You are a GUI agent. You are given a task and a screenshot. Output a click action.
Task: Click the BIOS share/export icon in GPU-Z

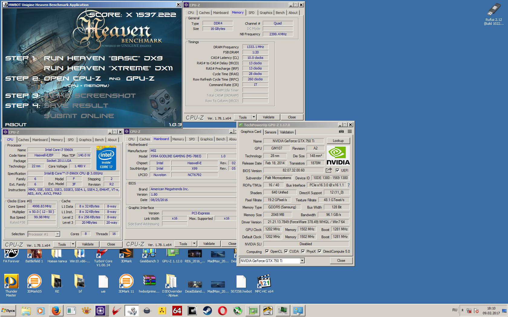click(x=329, y=170)
